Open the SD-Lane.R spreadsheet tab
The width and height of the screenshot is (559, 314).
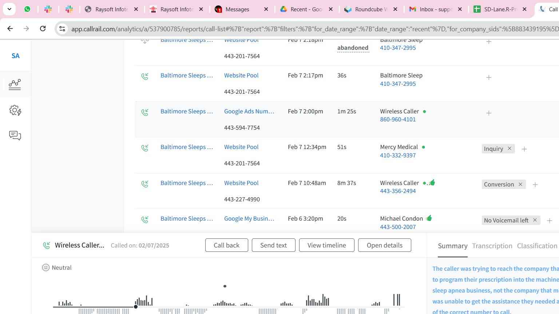[x=500, y=9]
